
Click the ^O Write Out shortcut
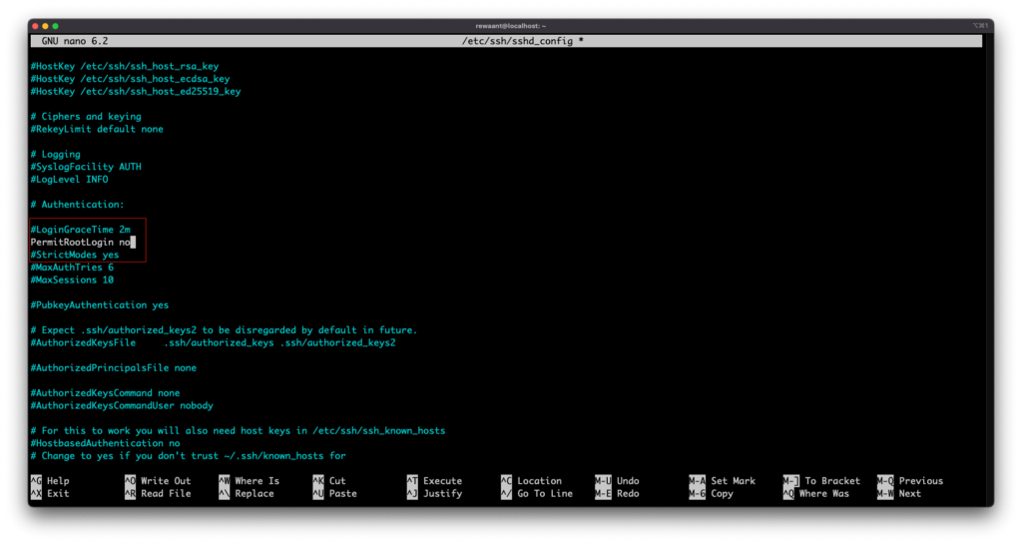tap(158, 481)
